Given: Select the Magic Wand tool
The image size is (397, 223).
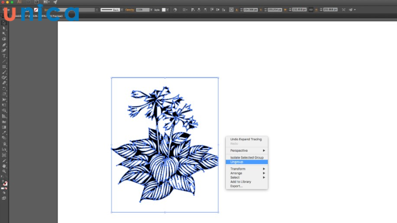Looking at the screenshot, I should [x=4, y=34].
